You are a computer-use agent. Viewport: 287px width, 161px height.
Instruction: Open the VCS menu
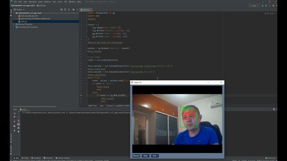click(x=65, y=2)
